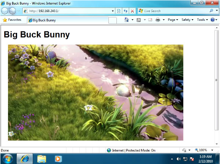Click the 100% zoom level button
Screen dimensions: 220x164
(x=201, y=150)
